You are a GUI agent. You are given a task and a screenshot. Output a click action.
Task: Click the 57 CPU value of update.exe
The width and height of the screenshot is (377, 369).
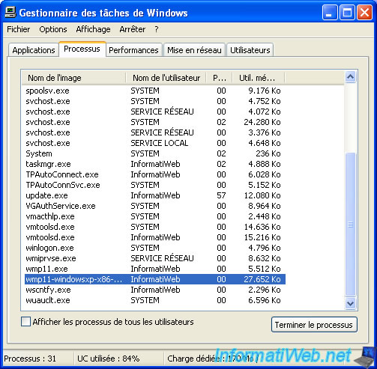221,195
